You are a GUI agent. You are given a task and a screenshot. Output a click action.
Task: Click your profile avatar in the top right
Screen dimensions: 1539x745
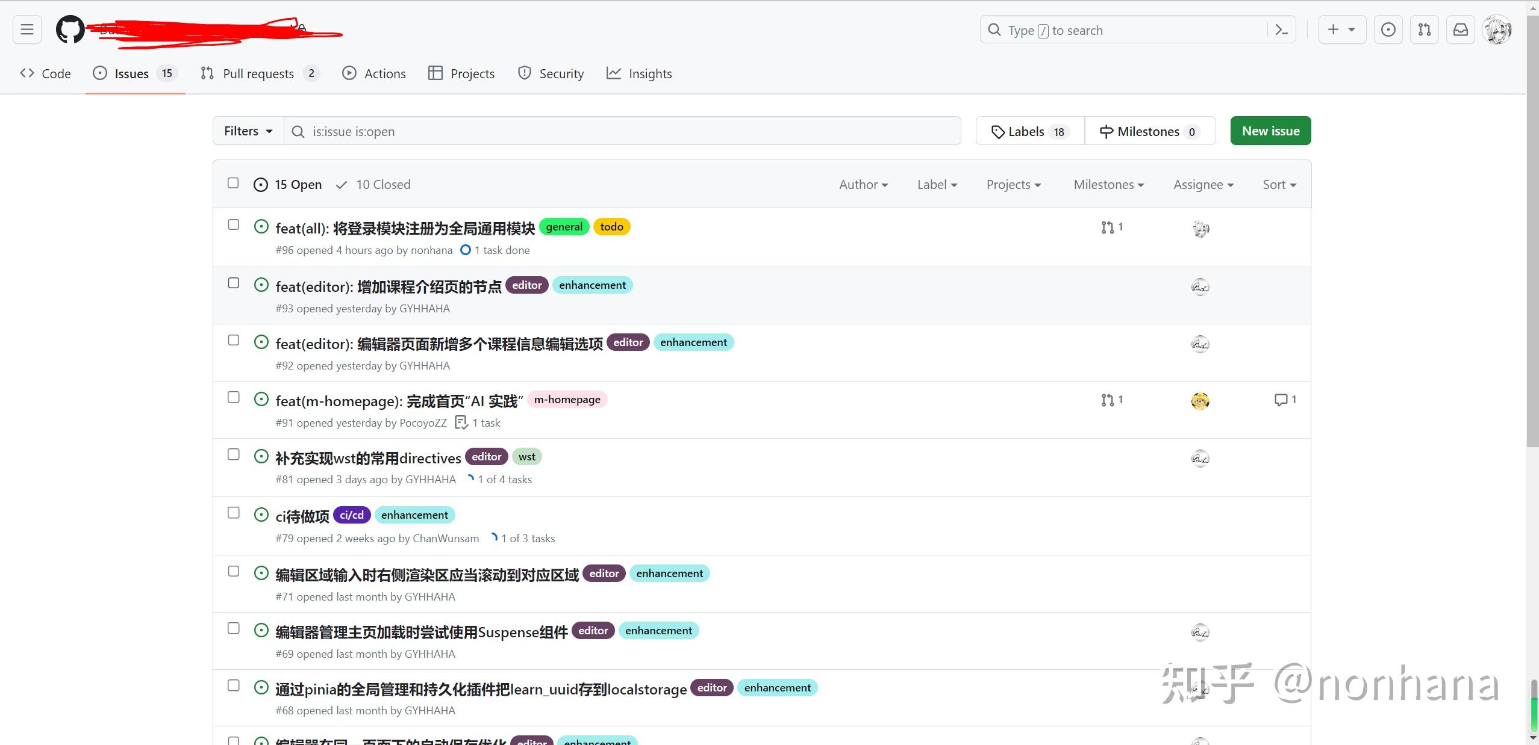[x=1498, y=29]
